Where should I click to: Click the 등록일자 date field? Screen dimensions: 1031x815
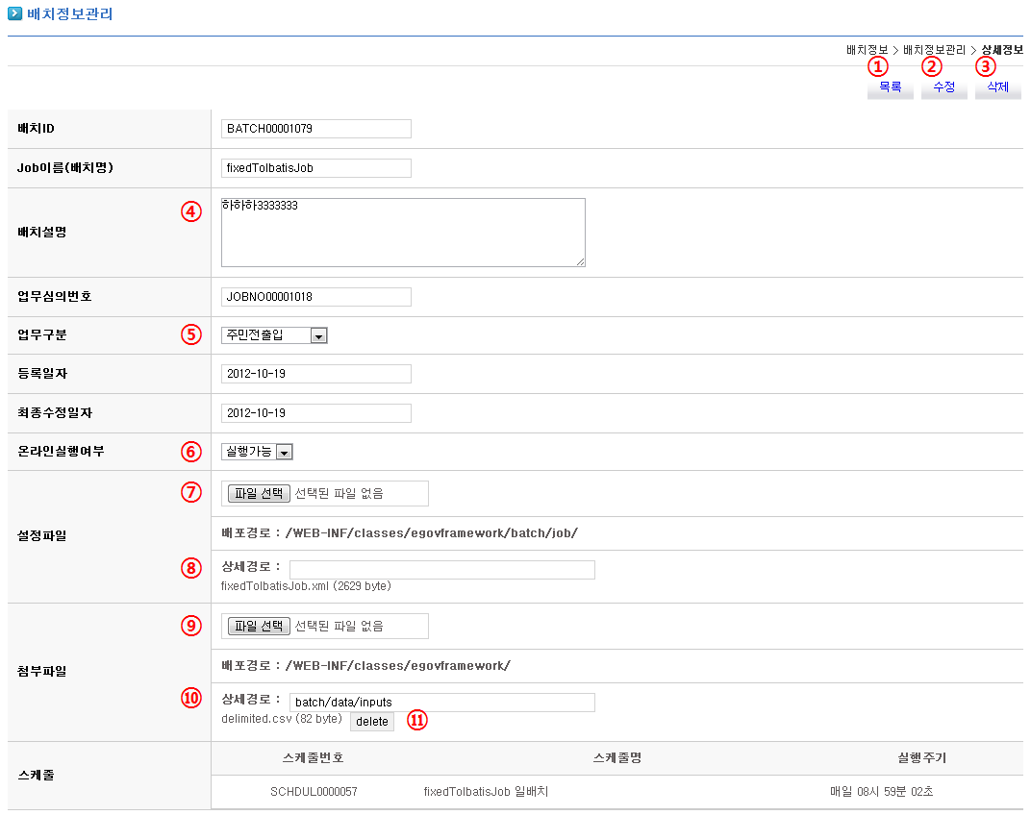coord(315,374)
